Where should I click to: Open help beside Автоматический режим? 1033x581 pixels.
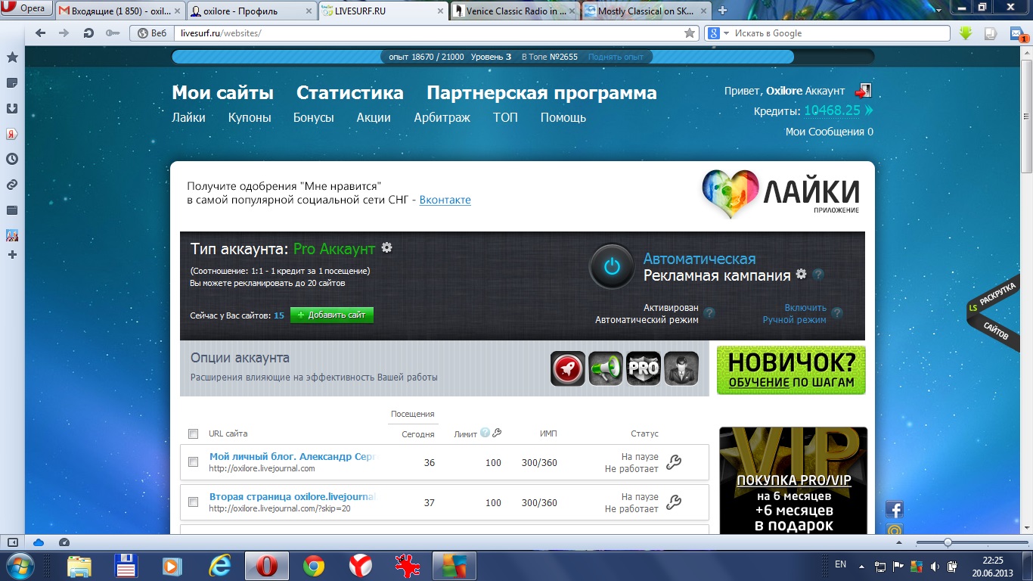tap(709, 312)
